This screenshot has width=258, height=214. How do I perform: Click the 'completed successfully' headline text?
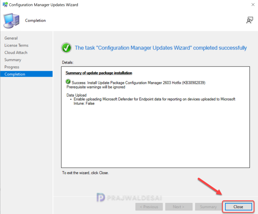tap(160, 48)
